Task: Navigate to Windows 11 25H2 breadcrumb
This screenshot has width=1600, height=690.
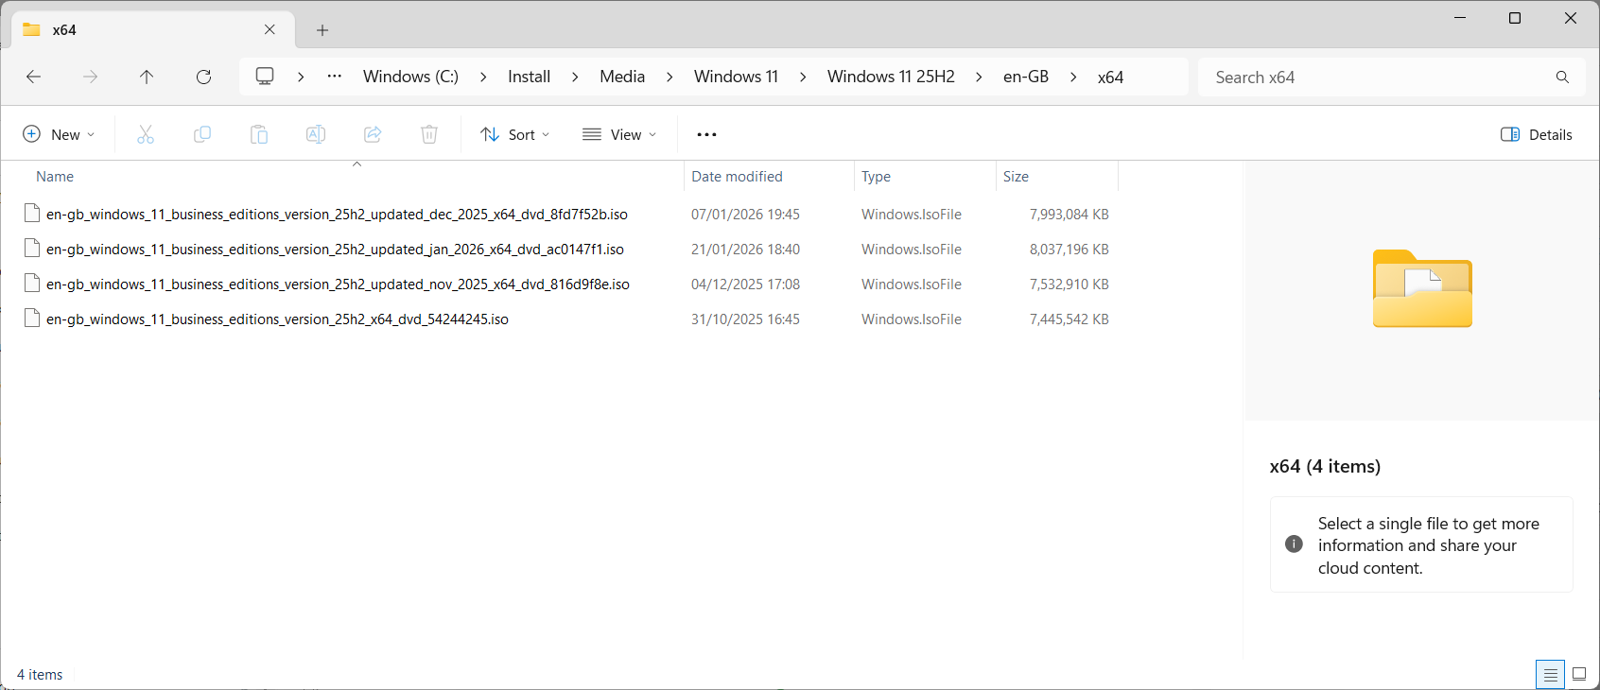Action: click(891, 77)
